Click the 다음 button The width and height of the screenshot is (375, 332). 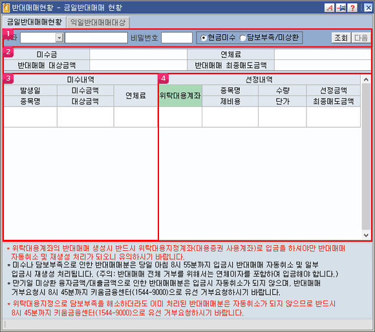(x=361, y=37)
